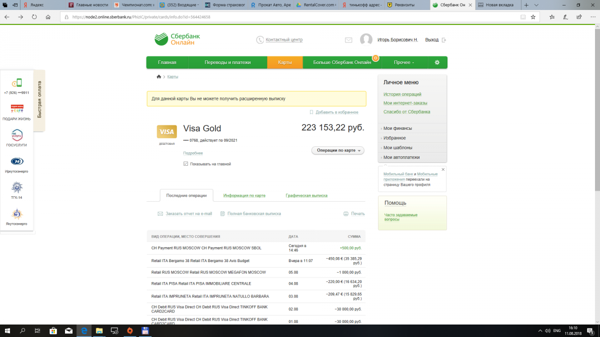This screenshot has height=337, width=600.
Task: Click the contact center phone icon
Action: [260, 40]
